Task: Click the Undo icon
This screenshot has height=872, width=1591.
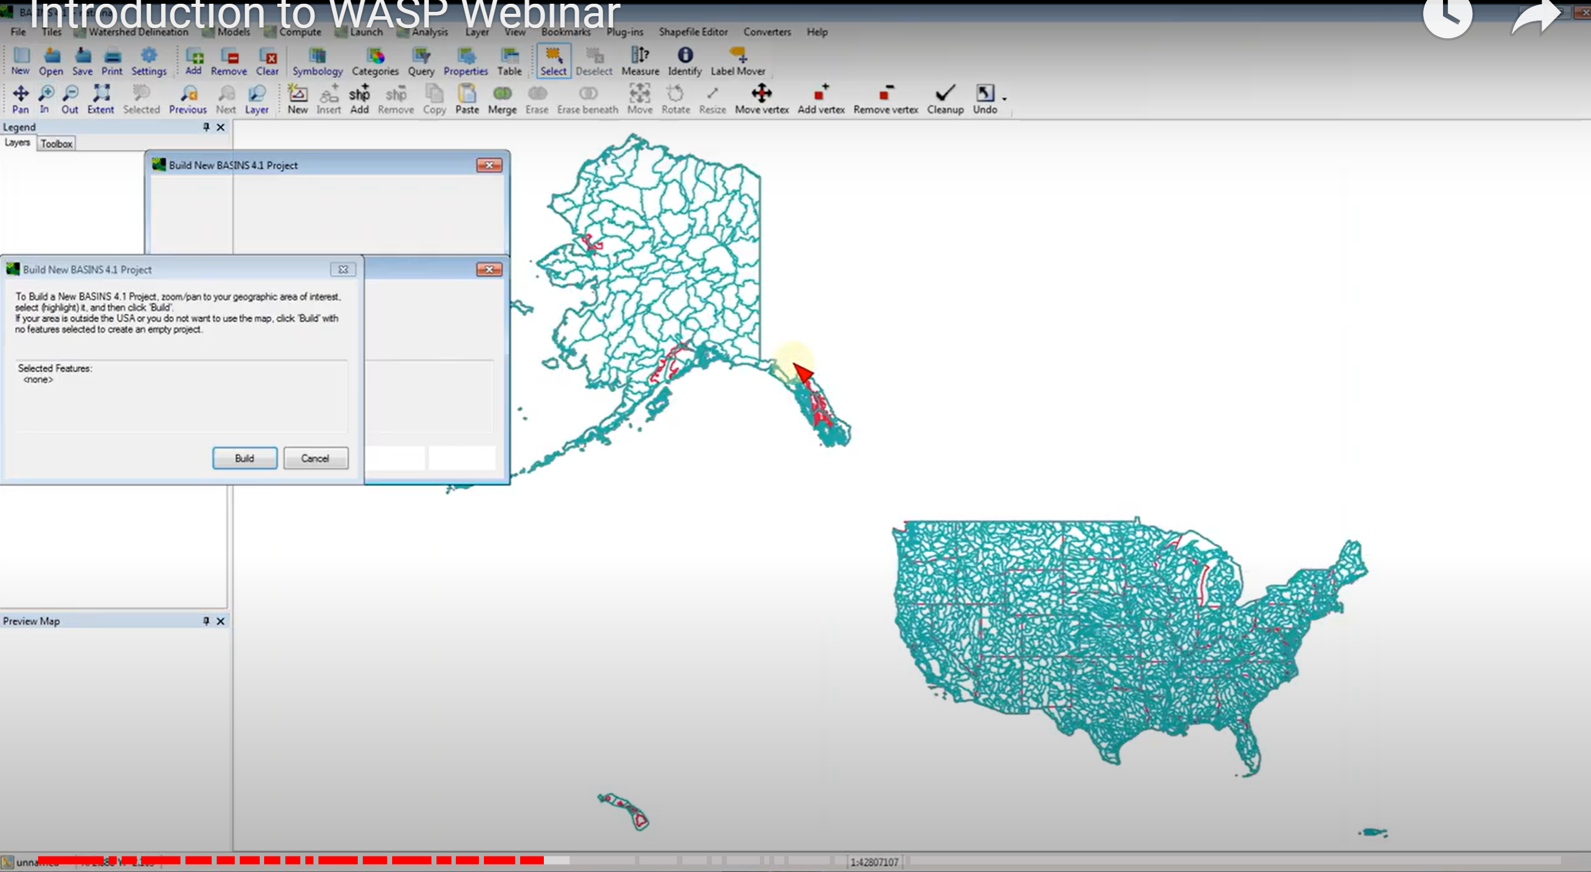Action: point(985,99)
